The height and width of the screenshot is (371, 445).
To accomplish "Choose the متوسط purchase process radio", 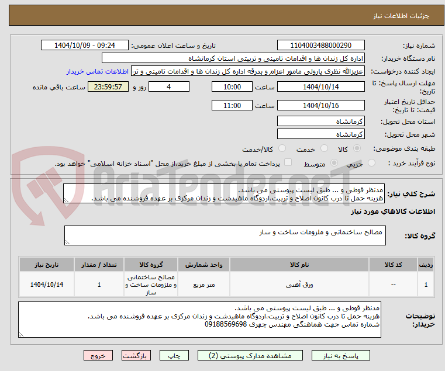I will click(334, 163).
